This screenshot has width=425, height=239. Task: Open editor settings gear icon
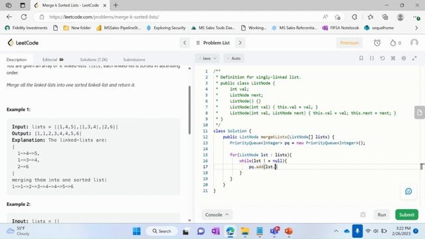pyautogui.click(x=404, y=58)
